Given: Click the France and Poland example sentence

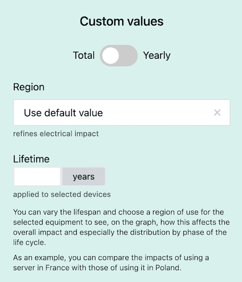Looking at the screenshot, I should (x=111, y=263).
